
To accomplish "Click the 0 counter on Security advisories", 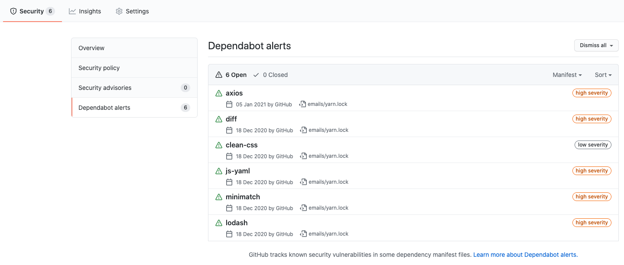I will [185, 88].
